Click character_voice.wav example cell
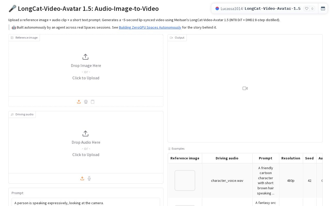331x206 pixels. 227,181
